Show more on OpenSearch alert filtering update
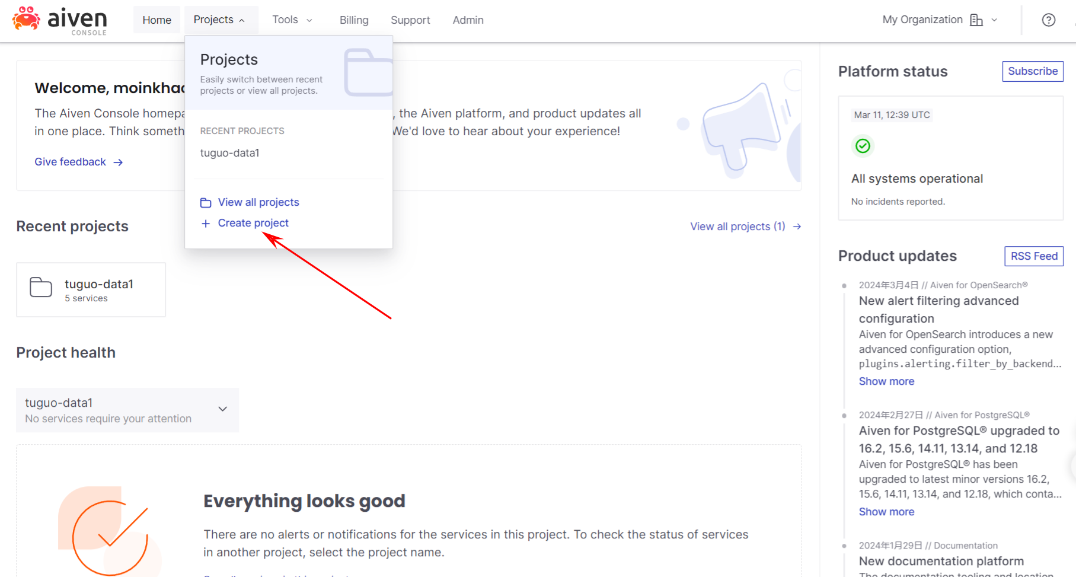The image size is (1076, 577). point(886,381)
